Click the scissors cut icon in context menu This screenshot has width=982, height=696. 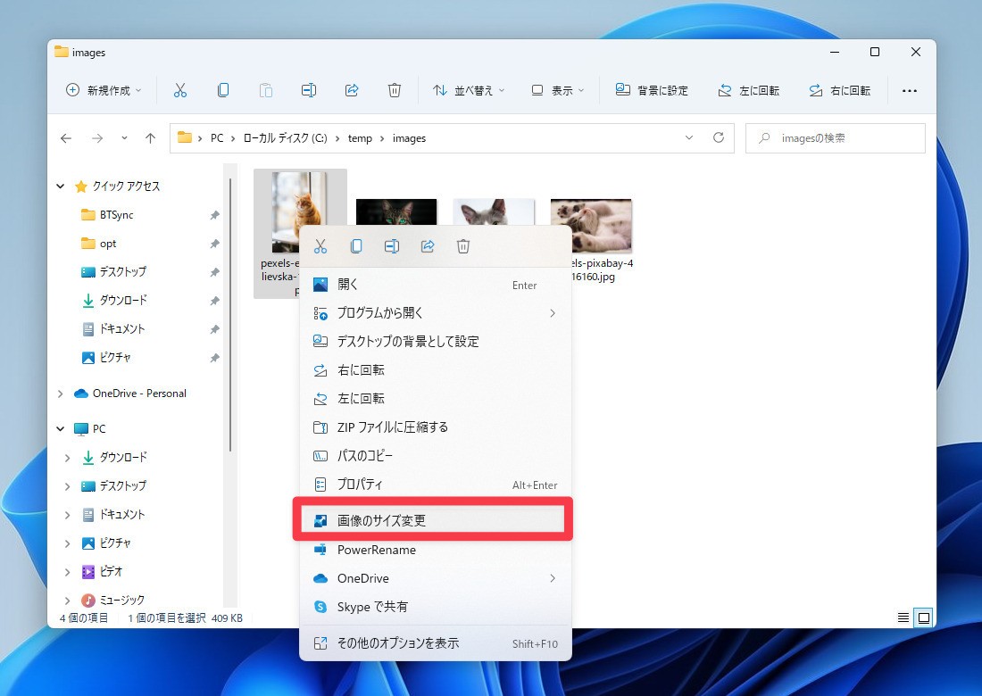point(321,246)
